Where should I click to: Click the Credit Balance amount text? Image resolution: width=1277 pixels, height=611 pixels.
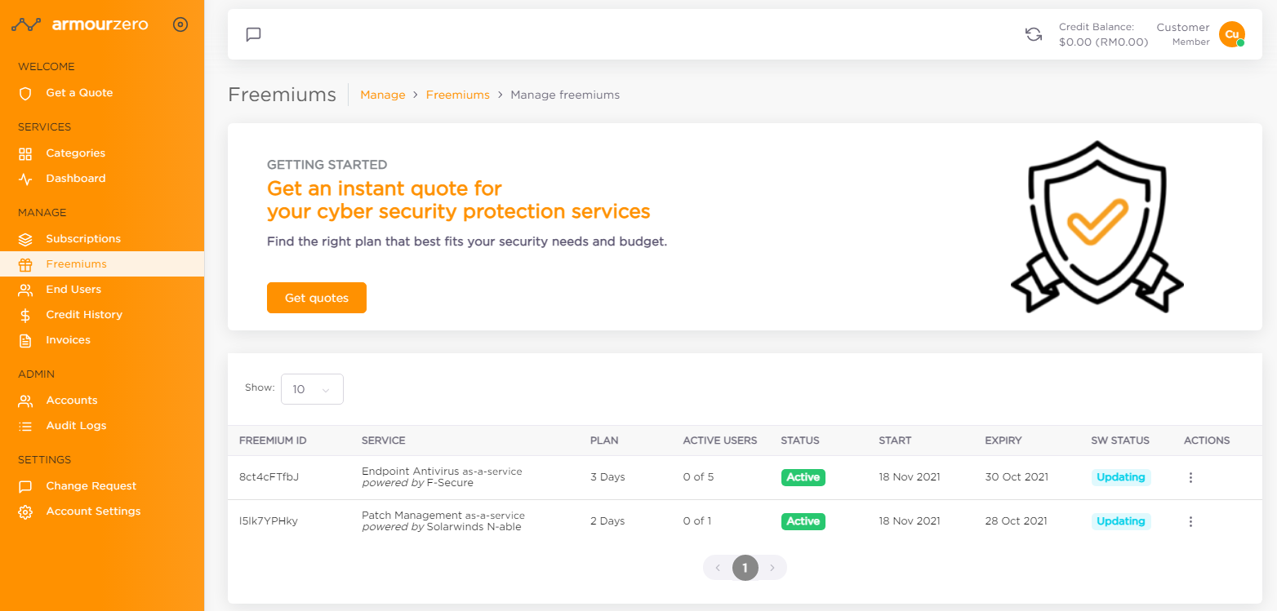[x=1104, y=42]
